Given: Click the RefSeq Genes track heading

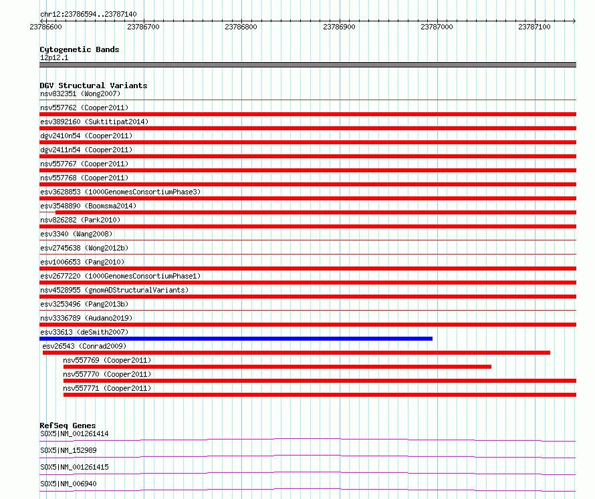Looking at the screenshot, I should click(68, 426).
